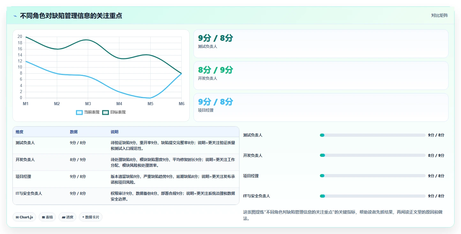Select the 项目经理 progress bar
Viewport: 461px width, 234px height.
pyautogui.click(x=373, y=176)
